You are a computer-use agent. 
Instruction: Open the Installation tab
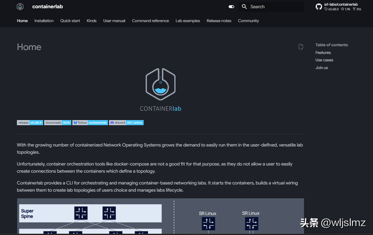click(44, 21)
